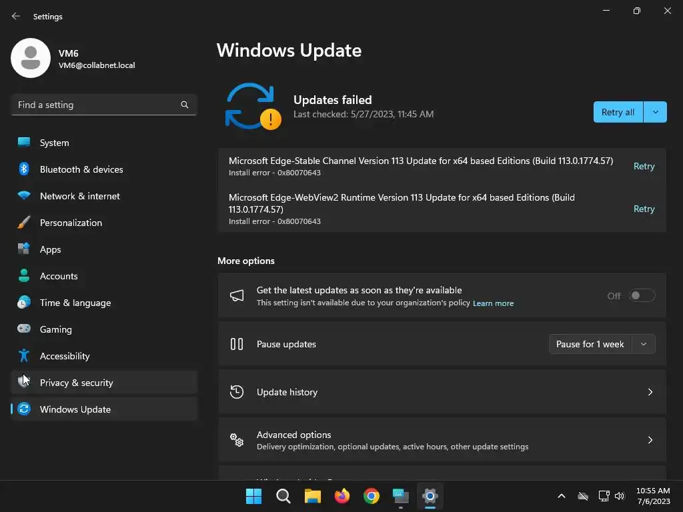Click the VM6 user avatar picture
This screenshot has width=683, height=512.
click(x=31, y=58)
